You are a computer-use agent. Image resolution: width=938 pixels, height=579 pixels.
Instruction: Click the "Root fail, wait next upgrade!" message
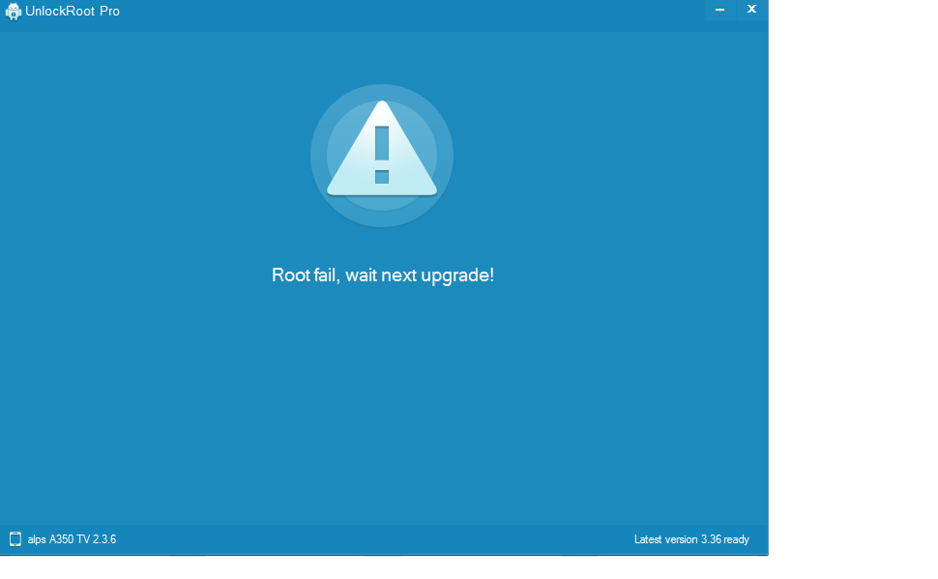click(x=383, y=275)
